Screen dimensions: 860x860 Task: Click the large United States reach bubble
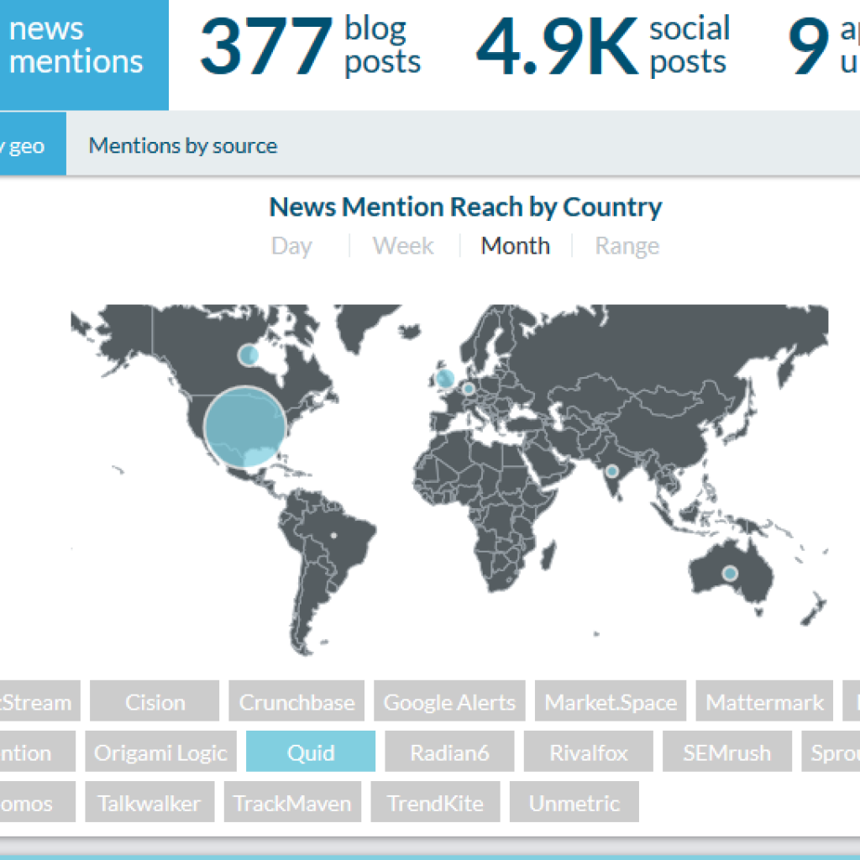244,427
